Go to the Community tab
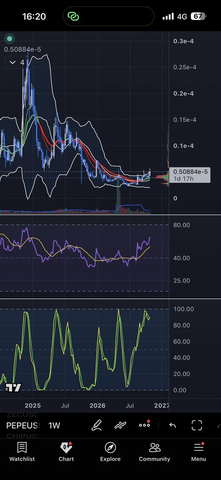This screenshot has height=480, width=221. pos(155,452)
